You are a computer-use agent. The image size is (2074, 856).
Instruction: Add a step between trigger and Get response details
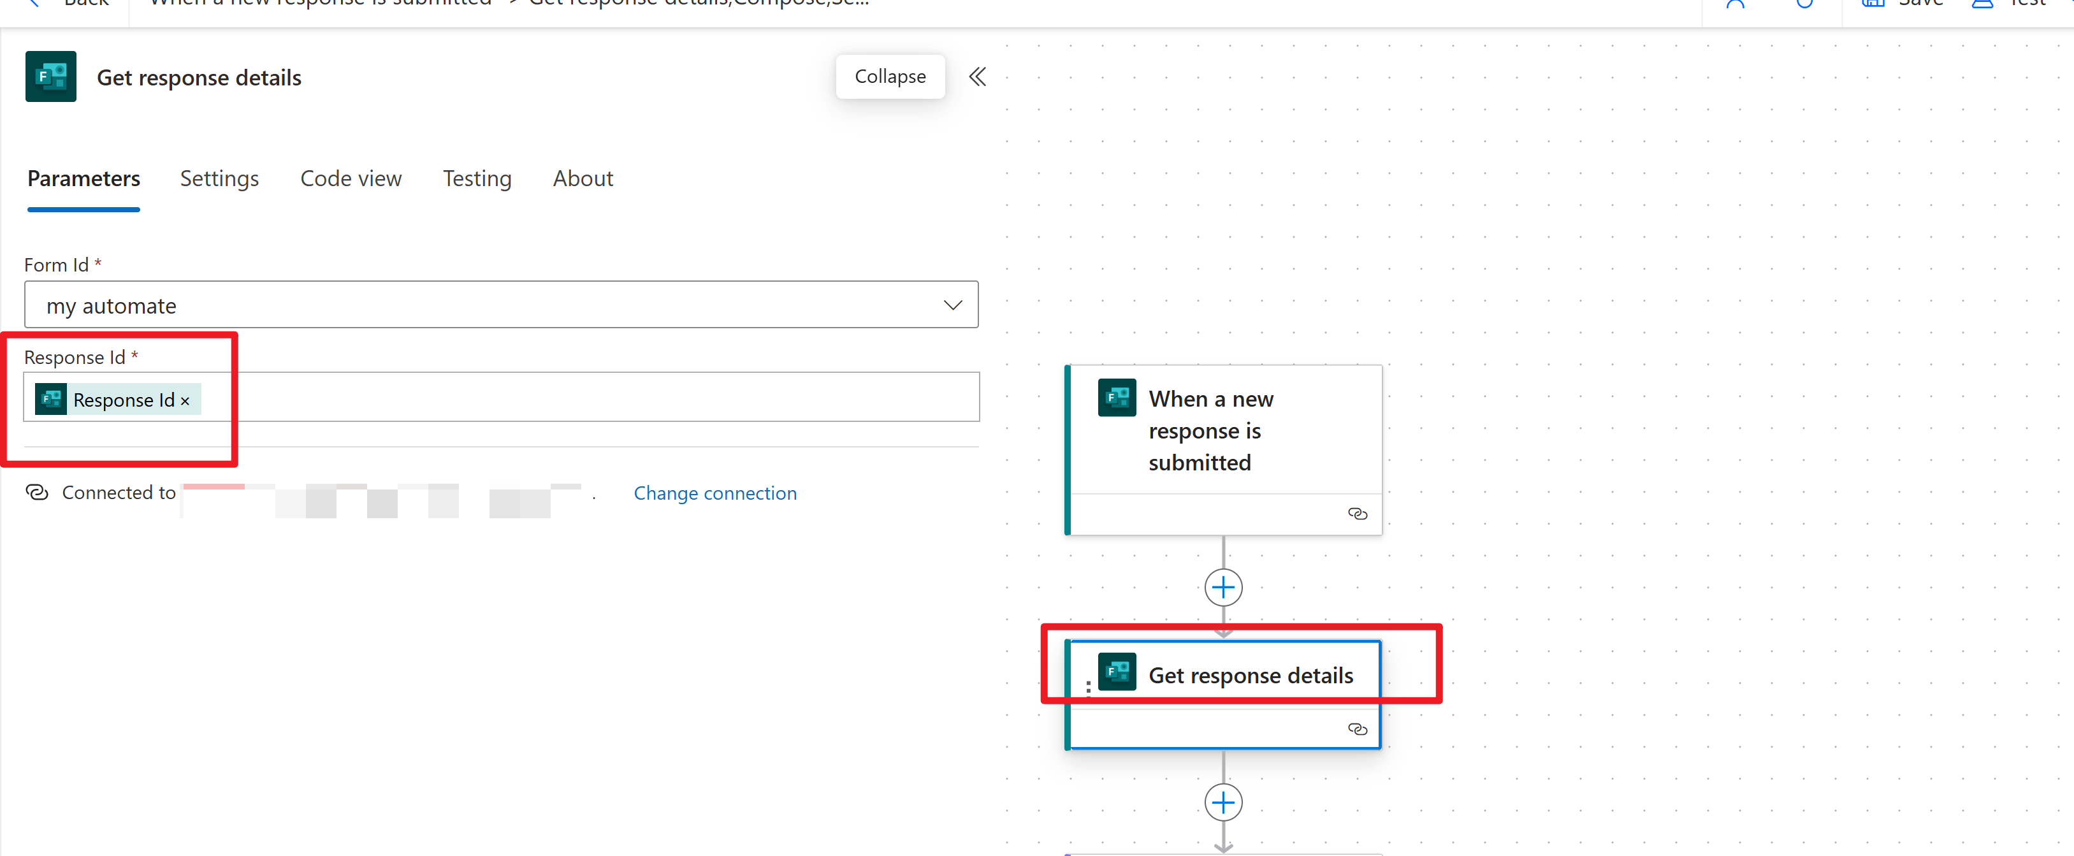[x=1222, y=587]
